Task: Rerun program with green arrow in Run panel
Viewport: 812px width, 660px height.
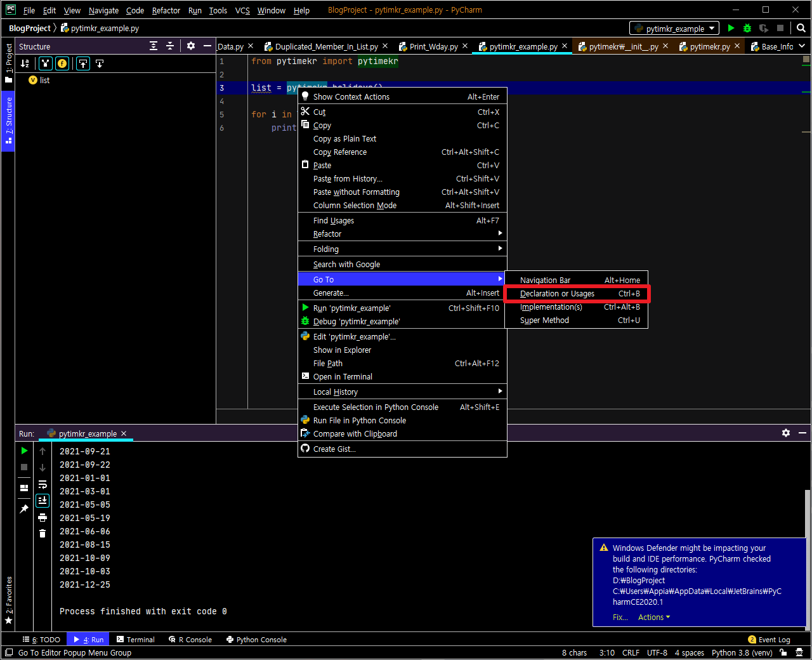Action: click(24, 451)
